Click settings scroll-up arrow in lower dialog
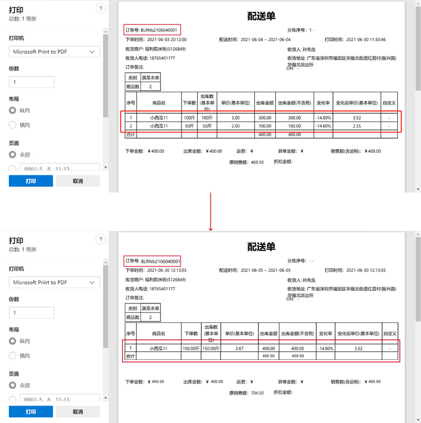Viewport: 421px width, 423px height. (x=106, y=262)
